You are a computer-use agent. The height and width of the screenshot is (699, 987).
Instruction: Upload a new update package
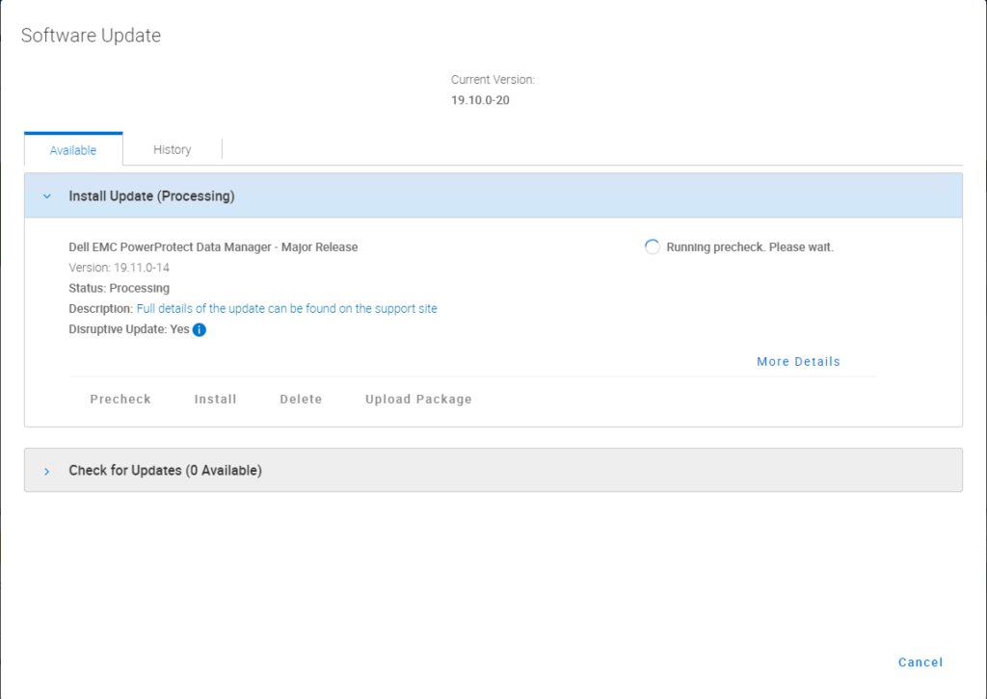pyautogui.click(x=418, y=399)
